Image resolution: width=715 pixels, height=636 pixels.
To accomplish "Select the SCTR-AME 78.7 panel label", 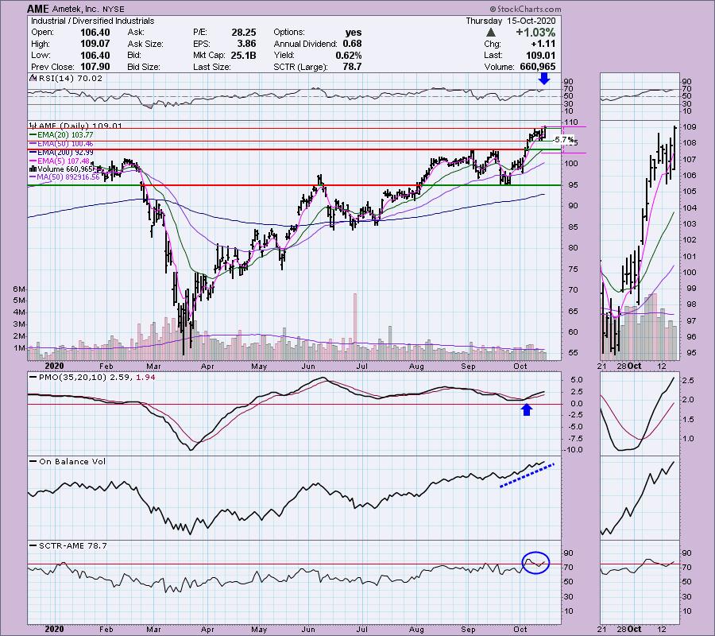I will click(73, 545).
